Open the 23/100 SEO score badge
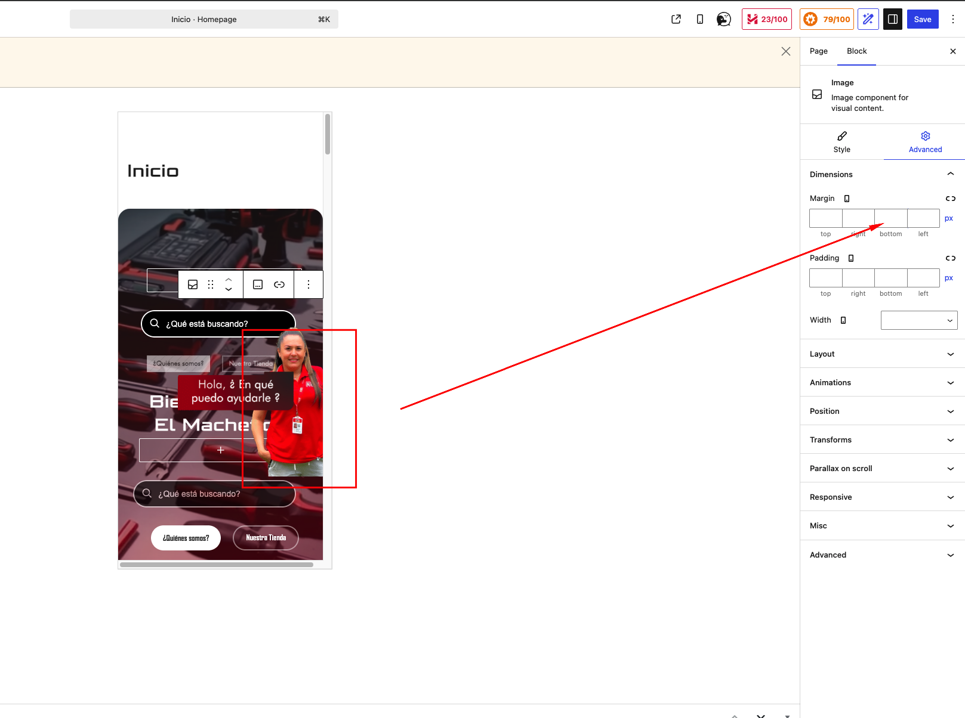The image size is (965, 718). tap(767, 19)
